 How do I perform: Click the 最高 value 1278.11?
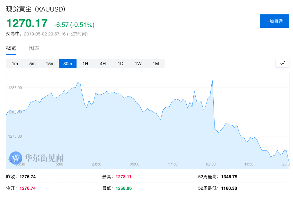coord(123,176)
